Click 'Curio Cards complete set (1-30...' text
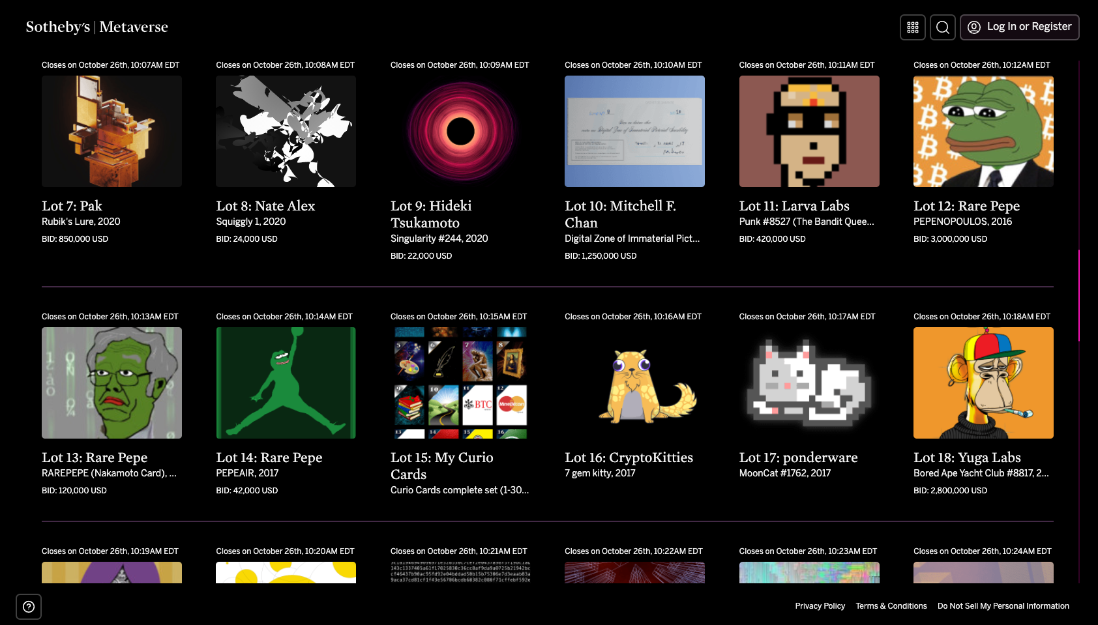 click(x=460, y=490)
